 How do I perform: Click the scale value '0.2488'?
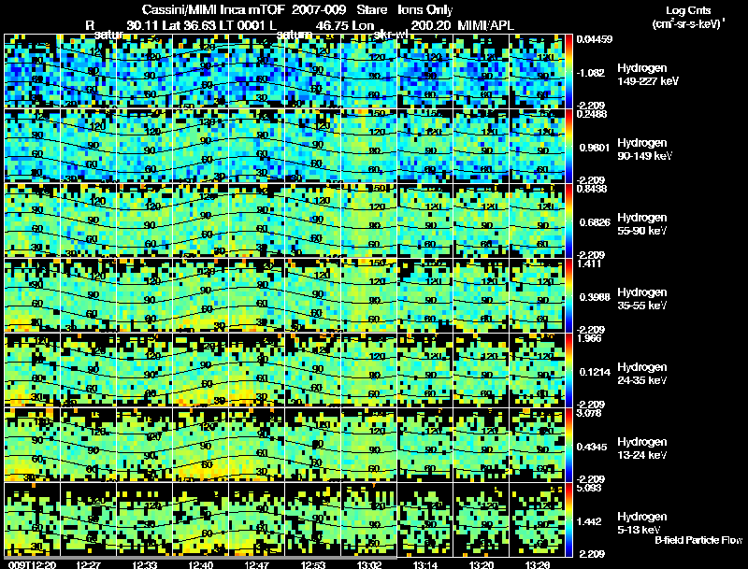pyautogui.click(x=592, y=114)
